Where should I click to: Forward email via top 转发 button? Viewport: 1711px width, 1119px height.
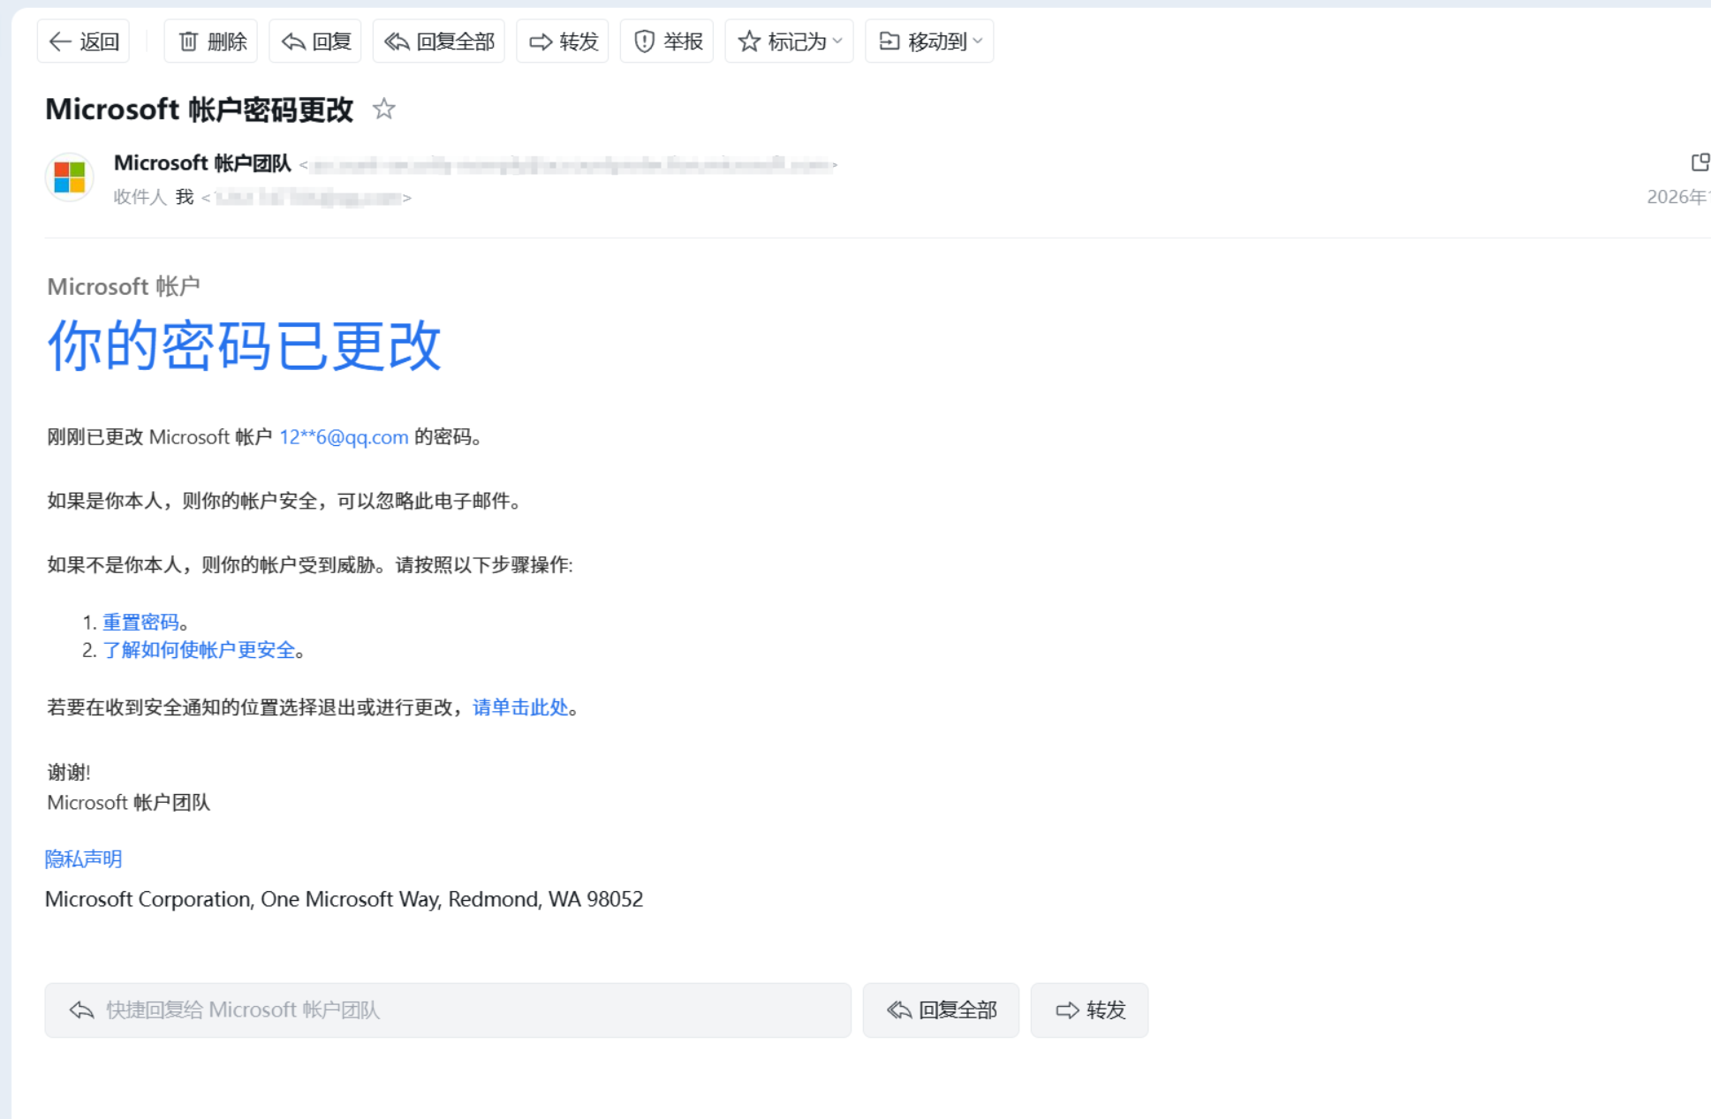[x=563, y=42]
